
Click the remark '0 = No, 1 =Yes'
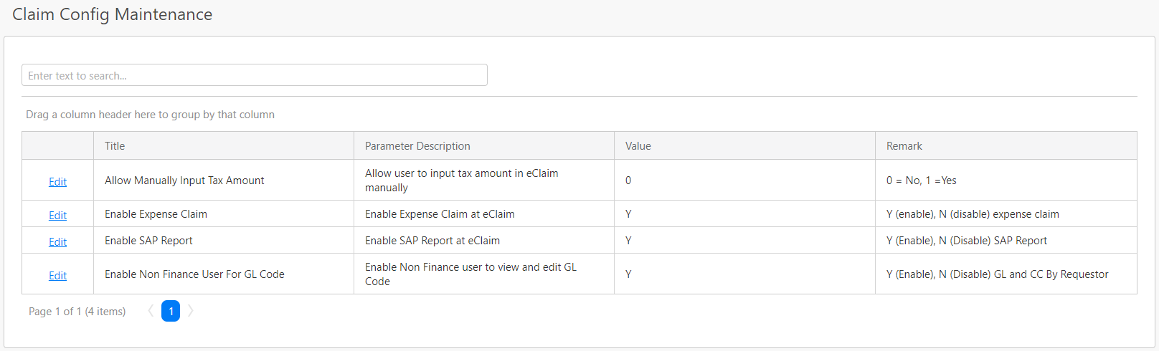(x=921, y=181)
